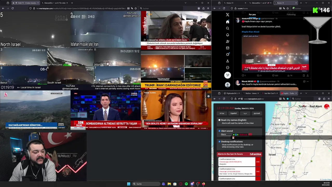Viewport: 332px width, 187px height.
Task: Share Abdulhalim Meşe's Hayfa post
Action: pos(308,76)
